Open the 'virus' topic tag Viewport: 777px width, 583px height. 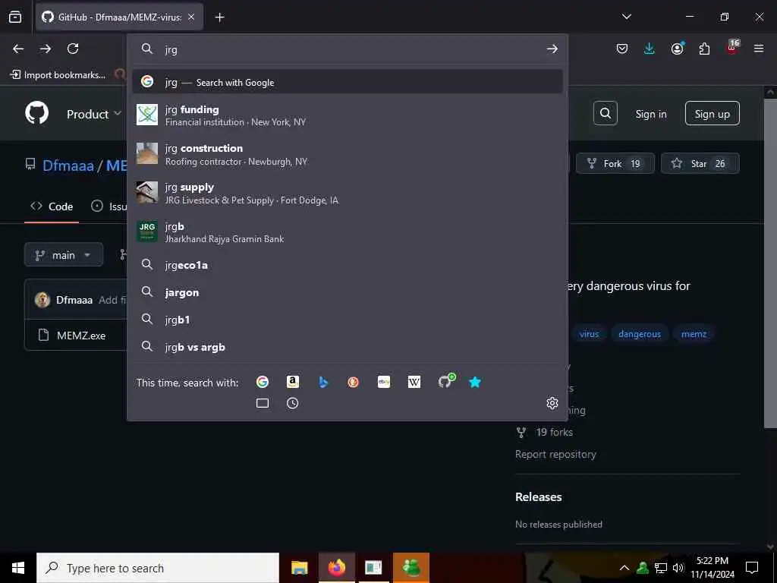coord(589,334)
